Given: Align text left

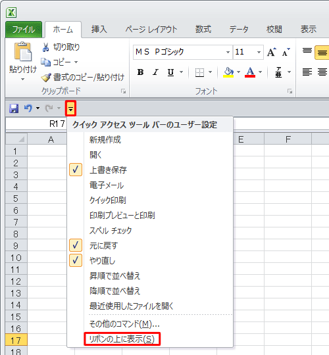Looking at the screenshot, I should pyautogui.click(x=307, y=72).
